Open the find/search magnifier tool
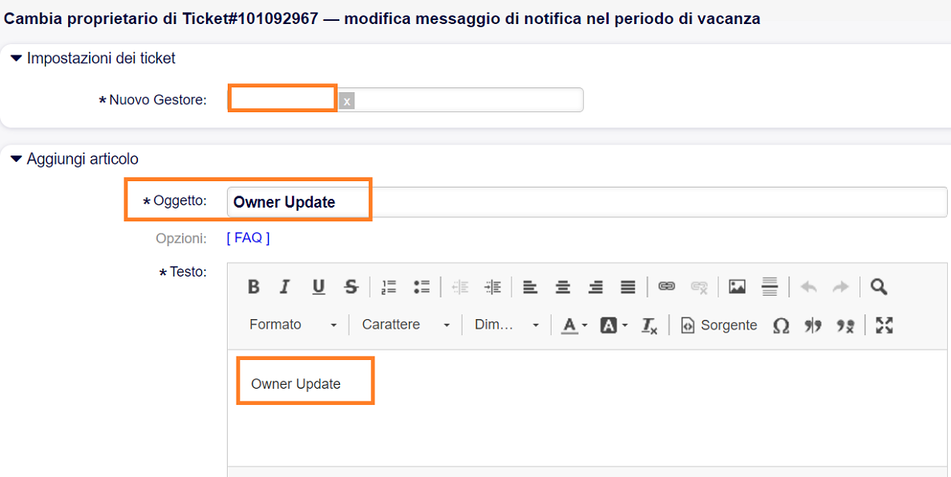The width and height of the screenshot is (951, 477). [879, 287]
